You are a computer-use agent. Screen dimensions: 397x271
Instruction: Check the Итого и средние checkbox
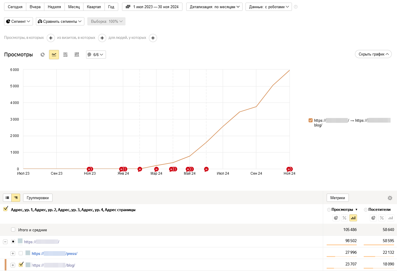click(13, 230)
